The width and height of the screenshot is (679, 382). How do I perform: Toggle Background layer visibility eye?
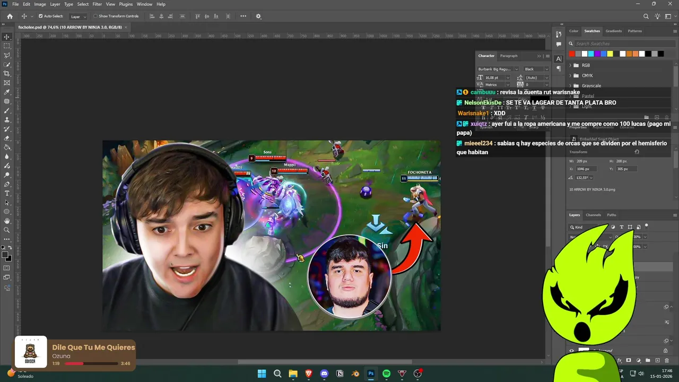tap(571, 351)
